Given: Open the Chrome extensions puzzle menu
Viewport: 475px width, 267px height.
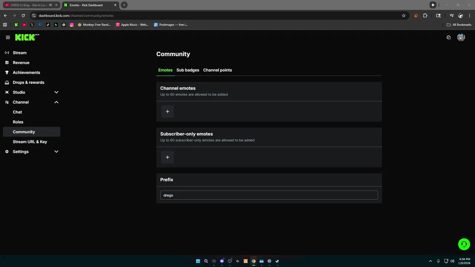Looking at the screenshot, I should pos(425,16).
